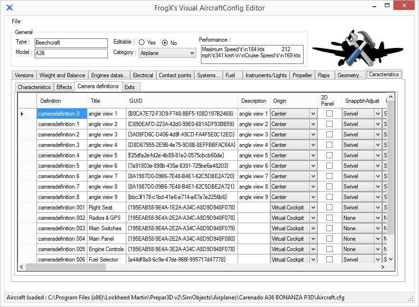Click the grid's scroll up arrow
Screen dimensions: 419x307
pyautogui.click(x=390, y=97)
